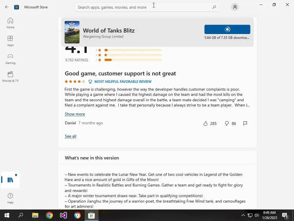Click reviewer name Daniel
This screenshot has width=294, height=221.
pos(70,123)
